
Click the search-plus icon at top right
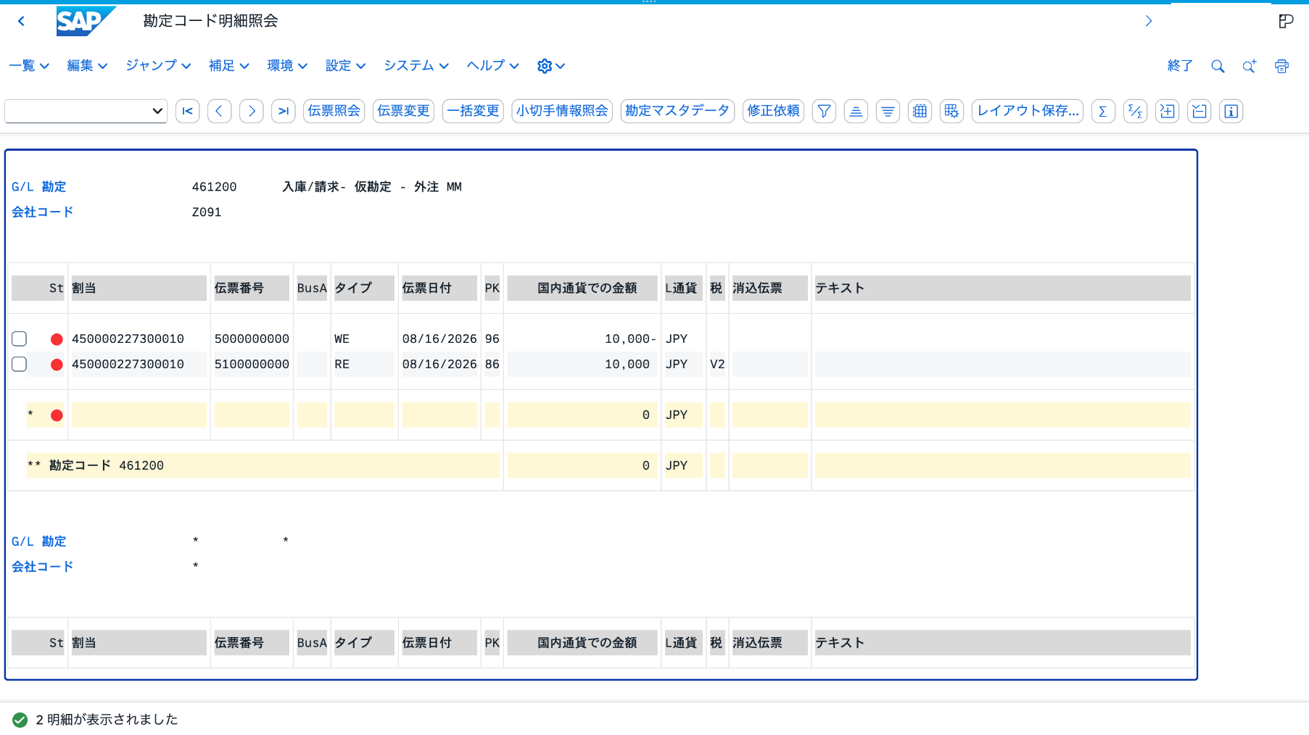[1249, 66]
